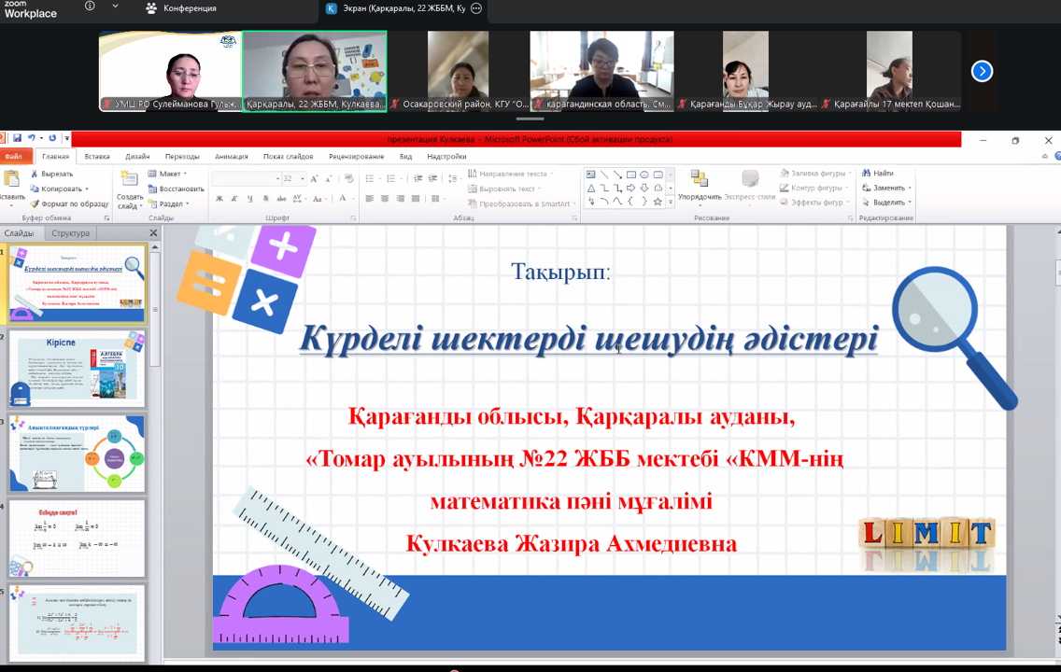Toggle underline (Ч) formatting
This screenshot has width=1061, height=672.
point(249,199)
